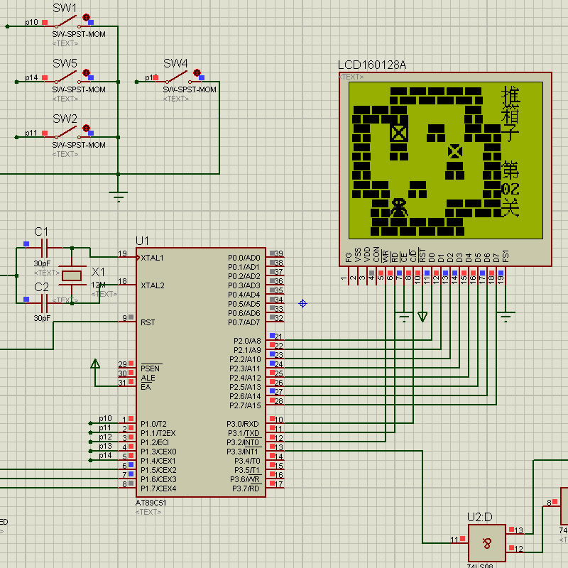The height and width of the screenshot is (568, 568).
Task: Click the PSEN pin label
Action: (x=150, y=368)
